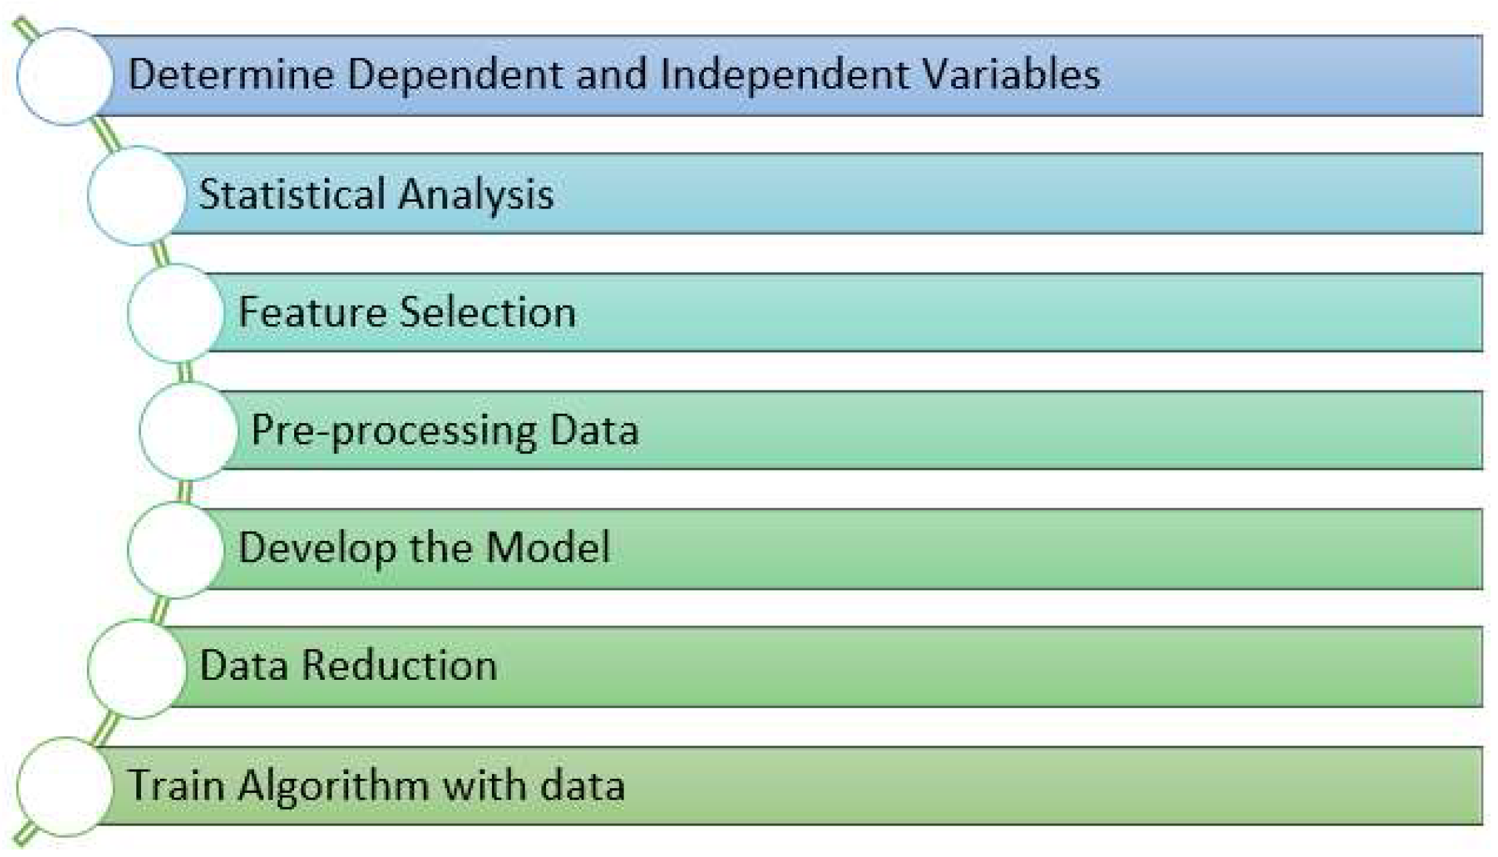Image resolution: width=1498 pixels, height=857 pixels.
Task: Click the circle beside Determine Dependent and Independent Variables
Action: click(65, 76)
